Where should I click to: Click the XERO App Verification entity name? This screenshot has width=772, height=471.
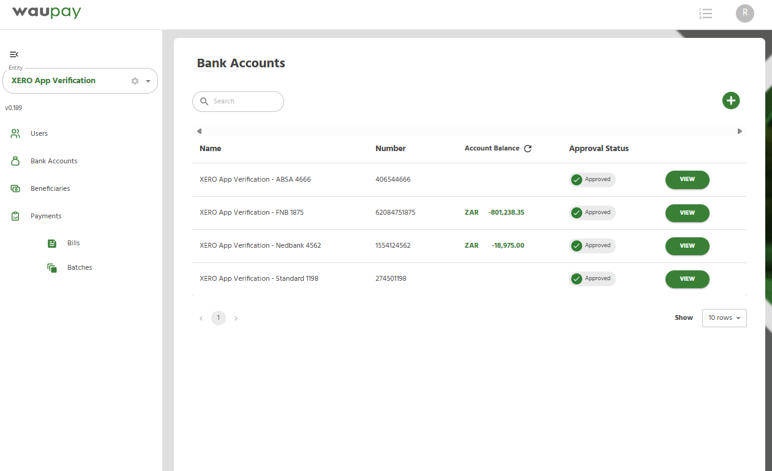[53, 81]
